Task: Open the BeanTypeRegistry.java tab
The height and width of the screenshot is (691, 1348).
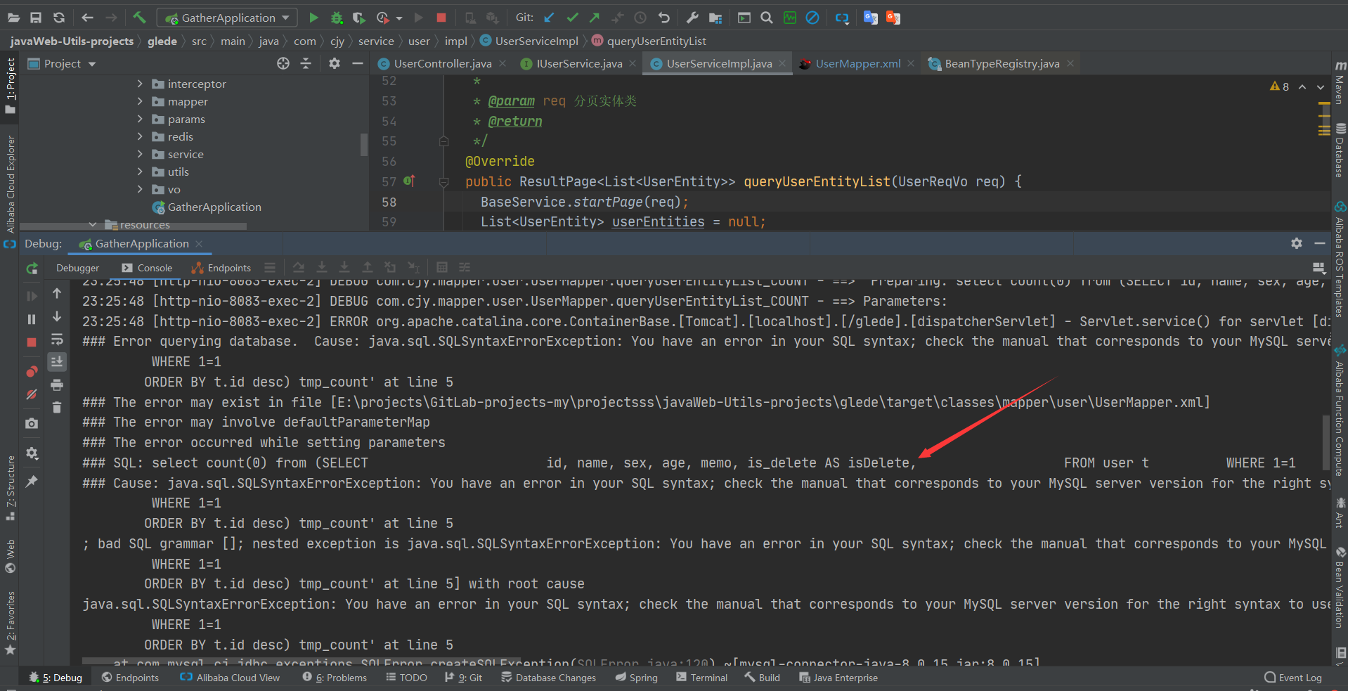Action: 1002,63
